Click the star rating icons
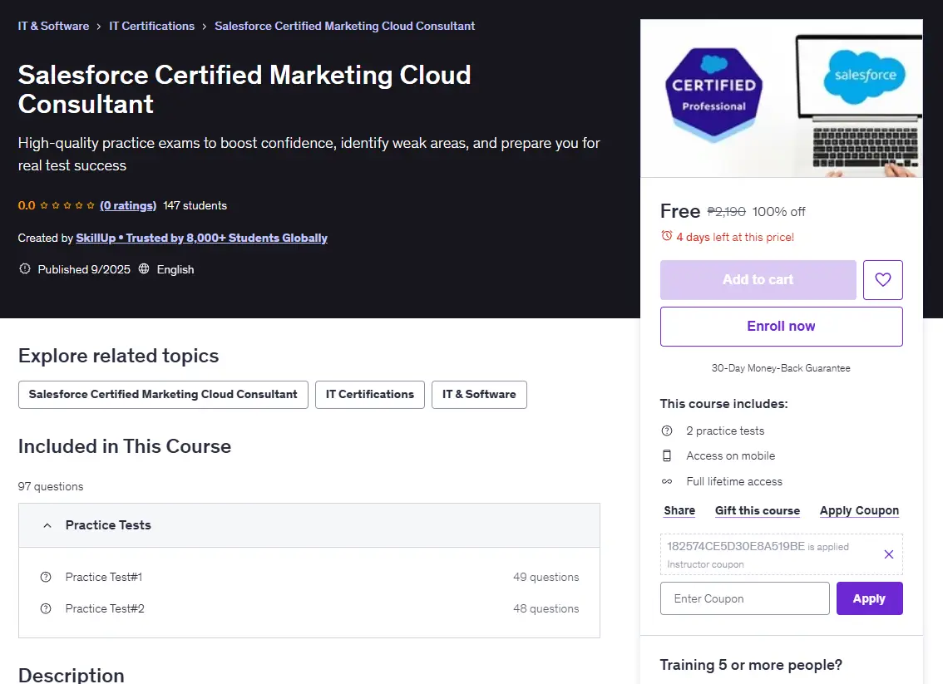 [x=67, y=205]
